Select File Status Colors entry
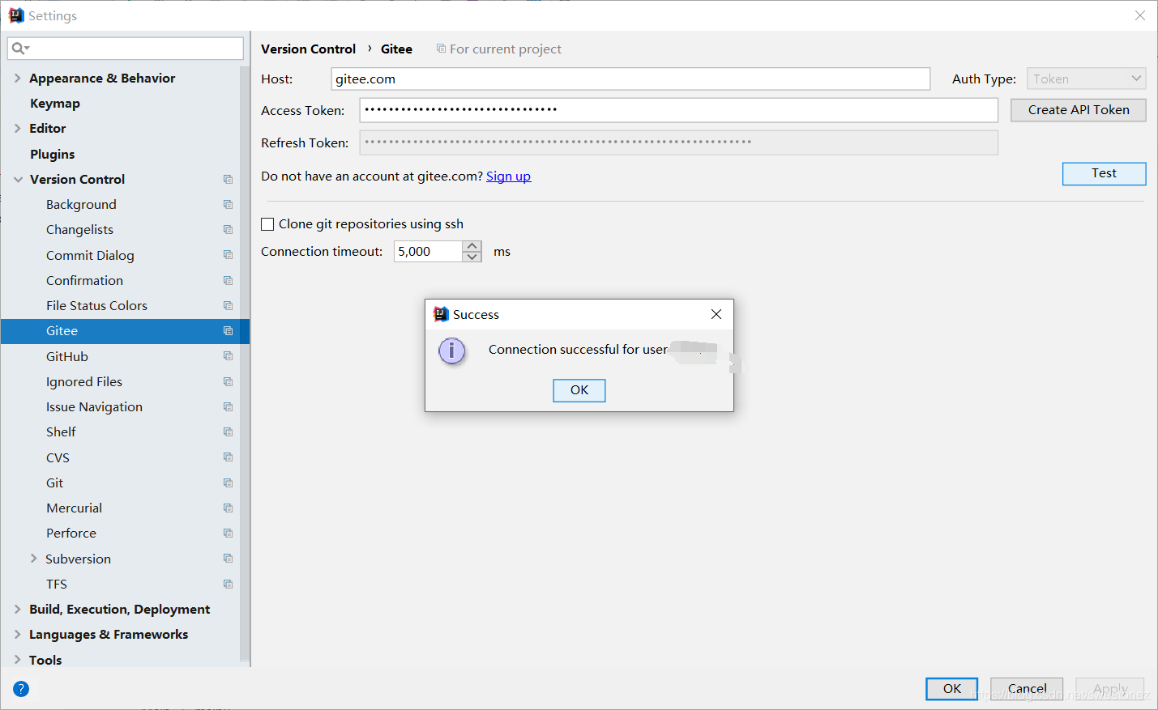 pyautogui.click(x=96, y=305)
